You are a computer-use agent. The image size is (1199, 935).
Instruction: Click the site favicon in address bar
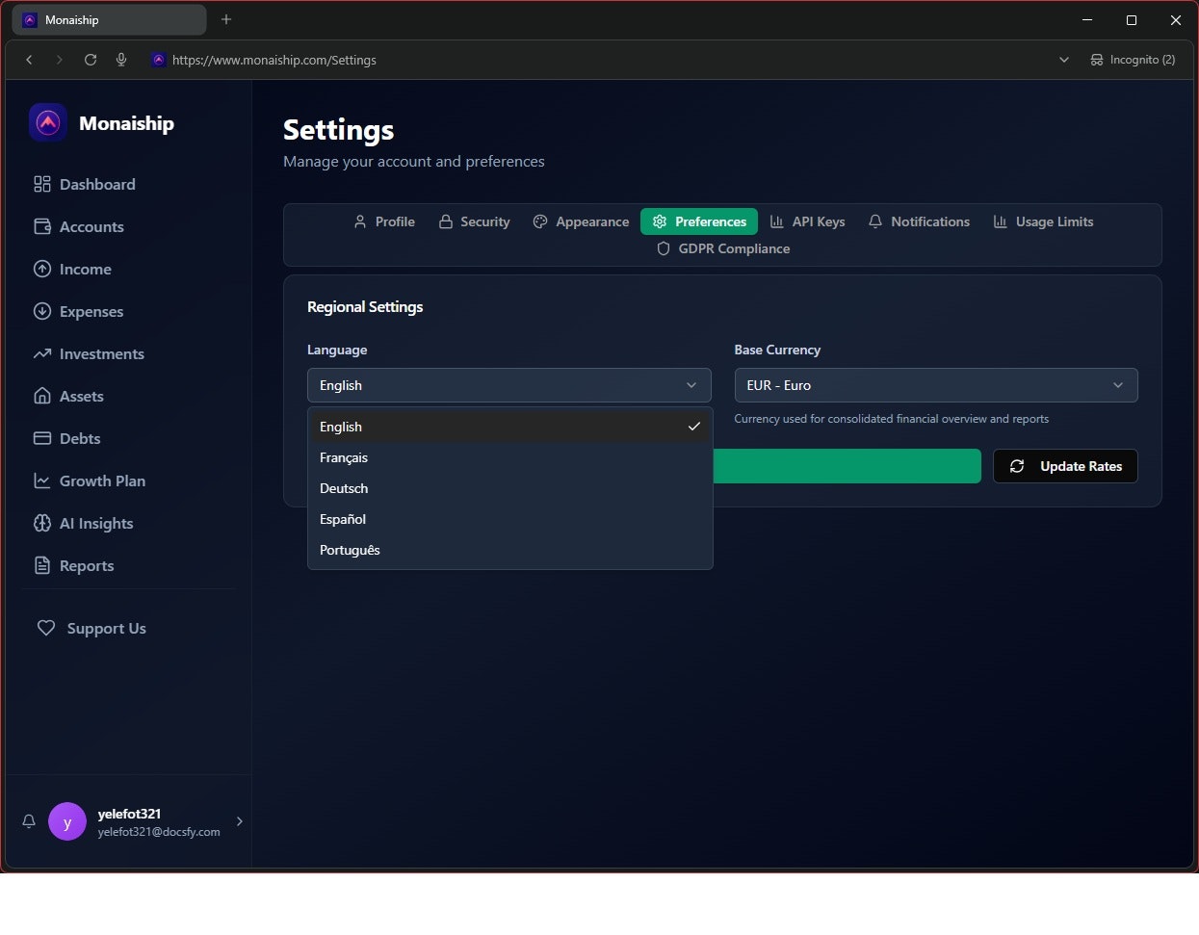[159, 60]
